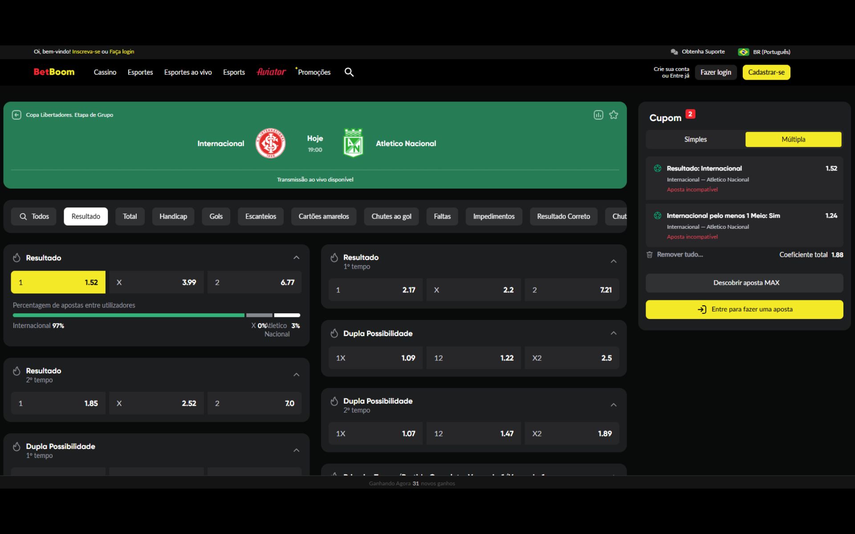
Task: Select odds 1.52 for Internacional win
Action: click(57, 282)
